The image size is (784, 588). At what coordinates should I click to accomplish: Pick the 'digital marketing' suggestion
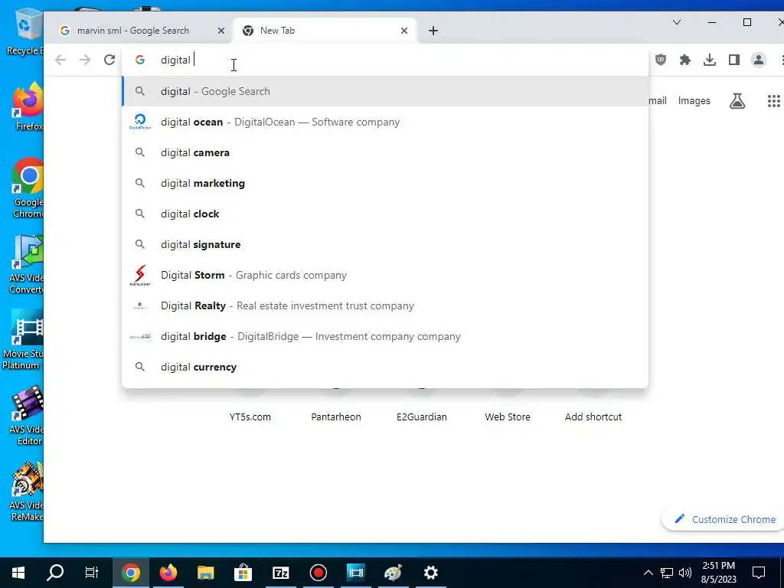click(x=385, y=183)
